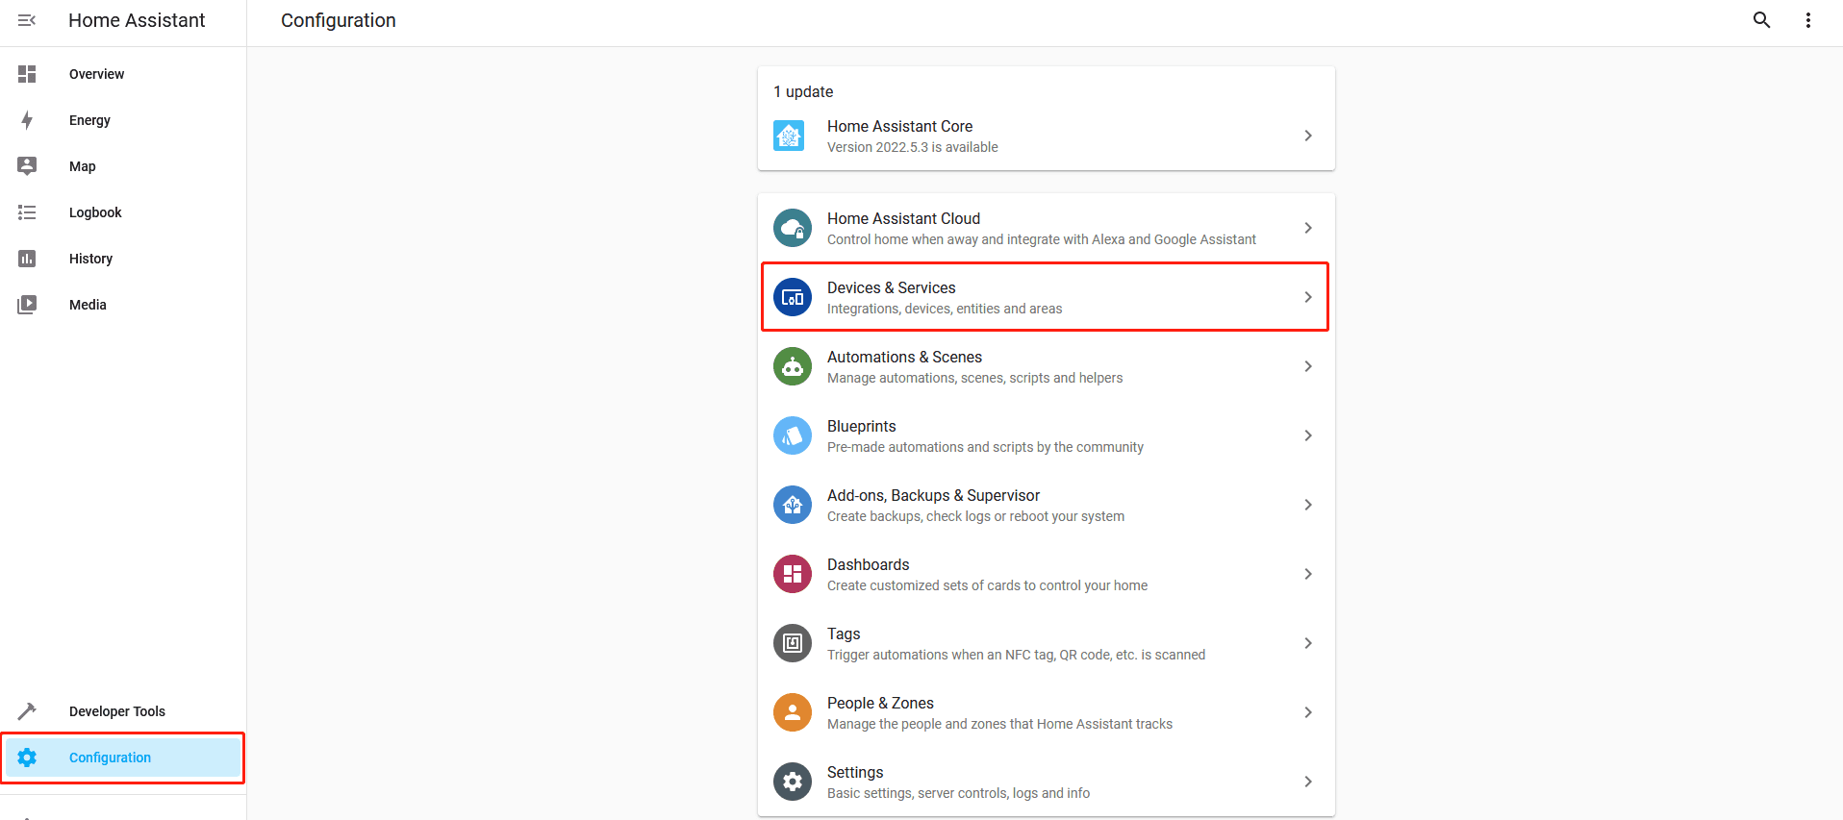Click the Devices & Services icon

pyautogui.click(x=793, y=297)
